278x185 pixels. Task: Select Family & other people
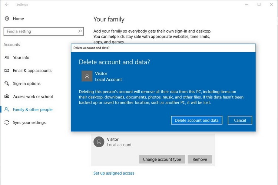(33, 110)
